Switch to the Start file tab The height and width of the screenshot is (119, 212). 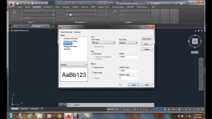coord(16,26)
